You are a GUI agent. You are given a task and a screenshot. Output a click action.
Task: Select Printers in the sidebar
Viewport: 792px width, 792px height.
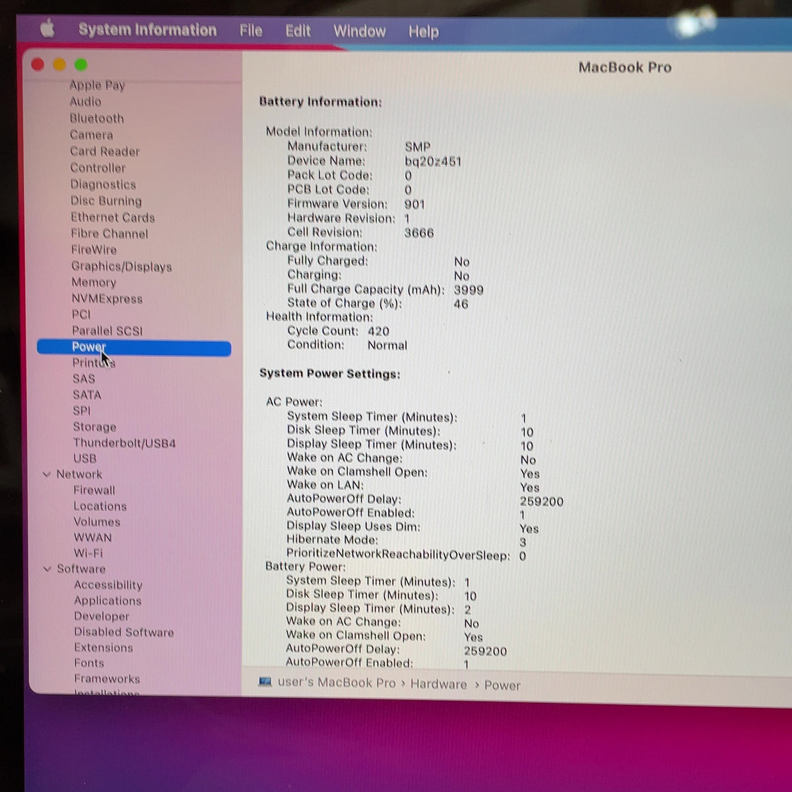94,363
